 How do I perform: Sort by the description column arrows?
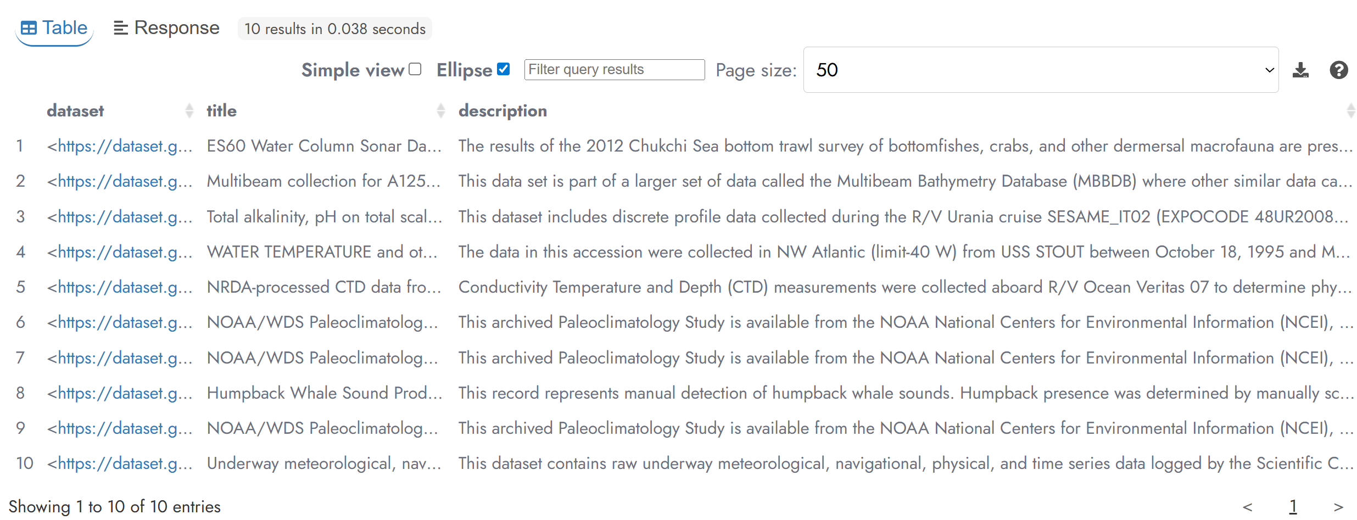[x=1350, y=111]
